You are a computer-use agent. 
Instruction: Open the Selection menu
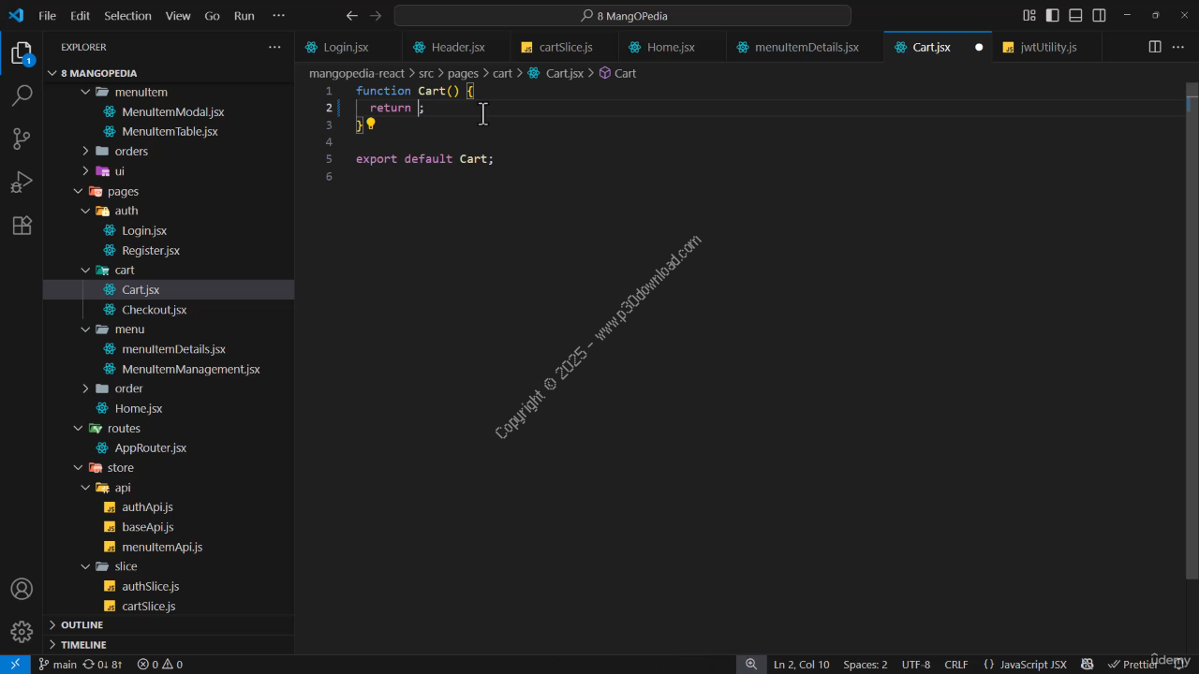[127, 16]
